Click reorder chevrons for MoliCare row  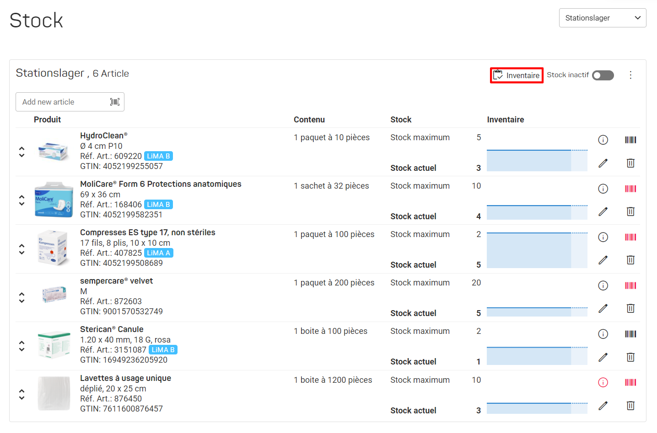tap(22, 201)
